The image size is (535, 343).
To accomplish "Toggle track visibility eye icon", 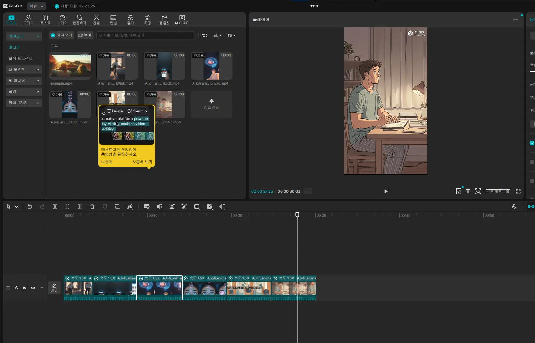I will [25, 288].
